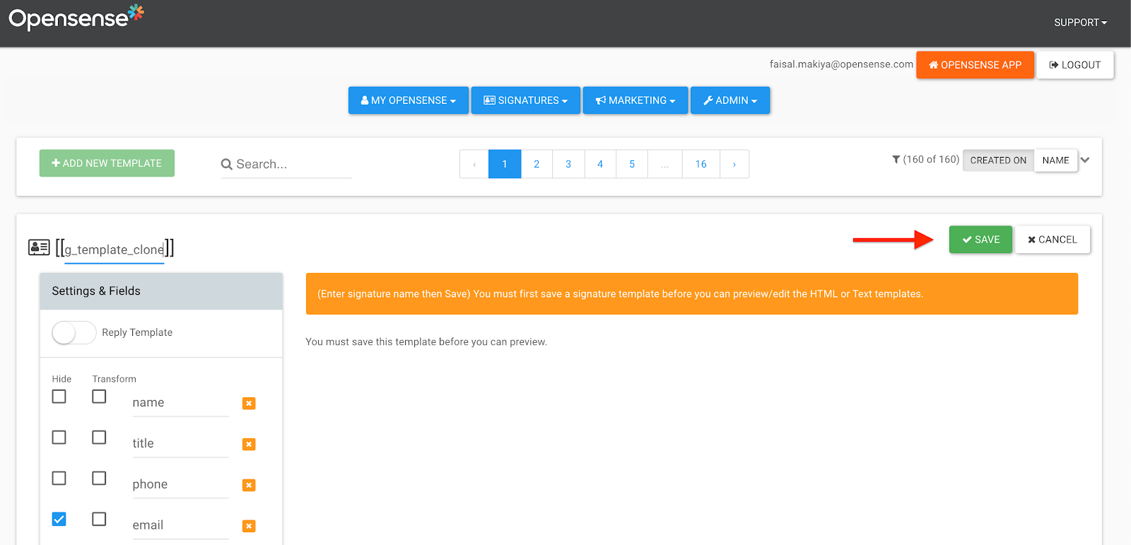Viewport: 1131px width, 545px height.
Task: Click the "Transform" column header
Action: [115, 379]
